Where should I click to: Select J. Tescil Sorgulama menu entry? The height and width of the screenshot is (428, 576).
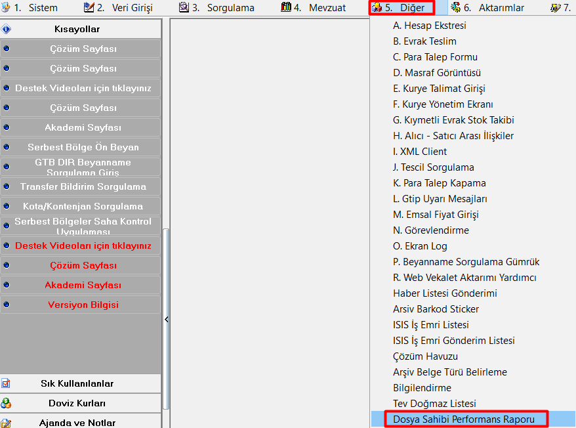(433, 167)
